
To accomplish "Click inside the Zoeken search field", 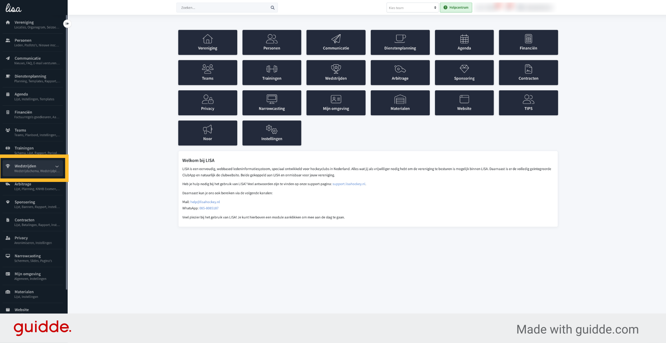I will (x=224, y=8).
